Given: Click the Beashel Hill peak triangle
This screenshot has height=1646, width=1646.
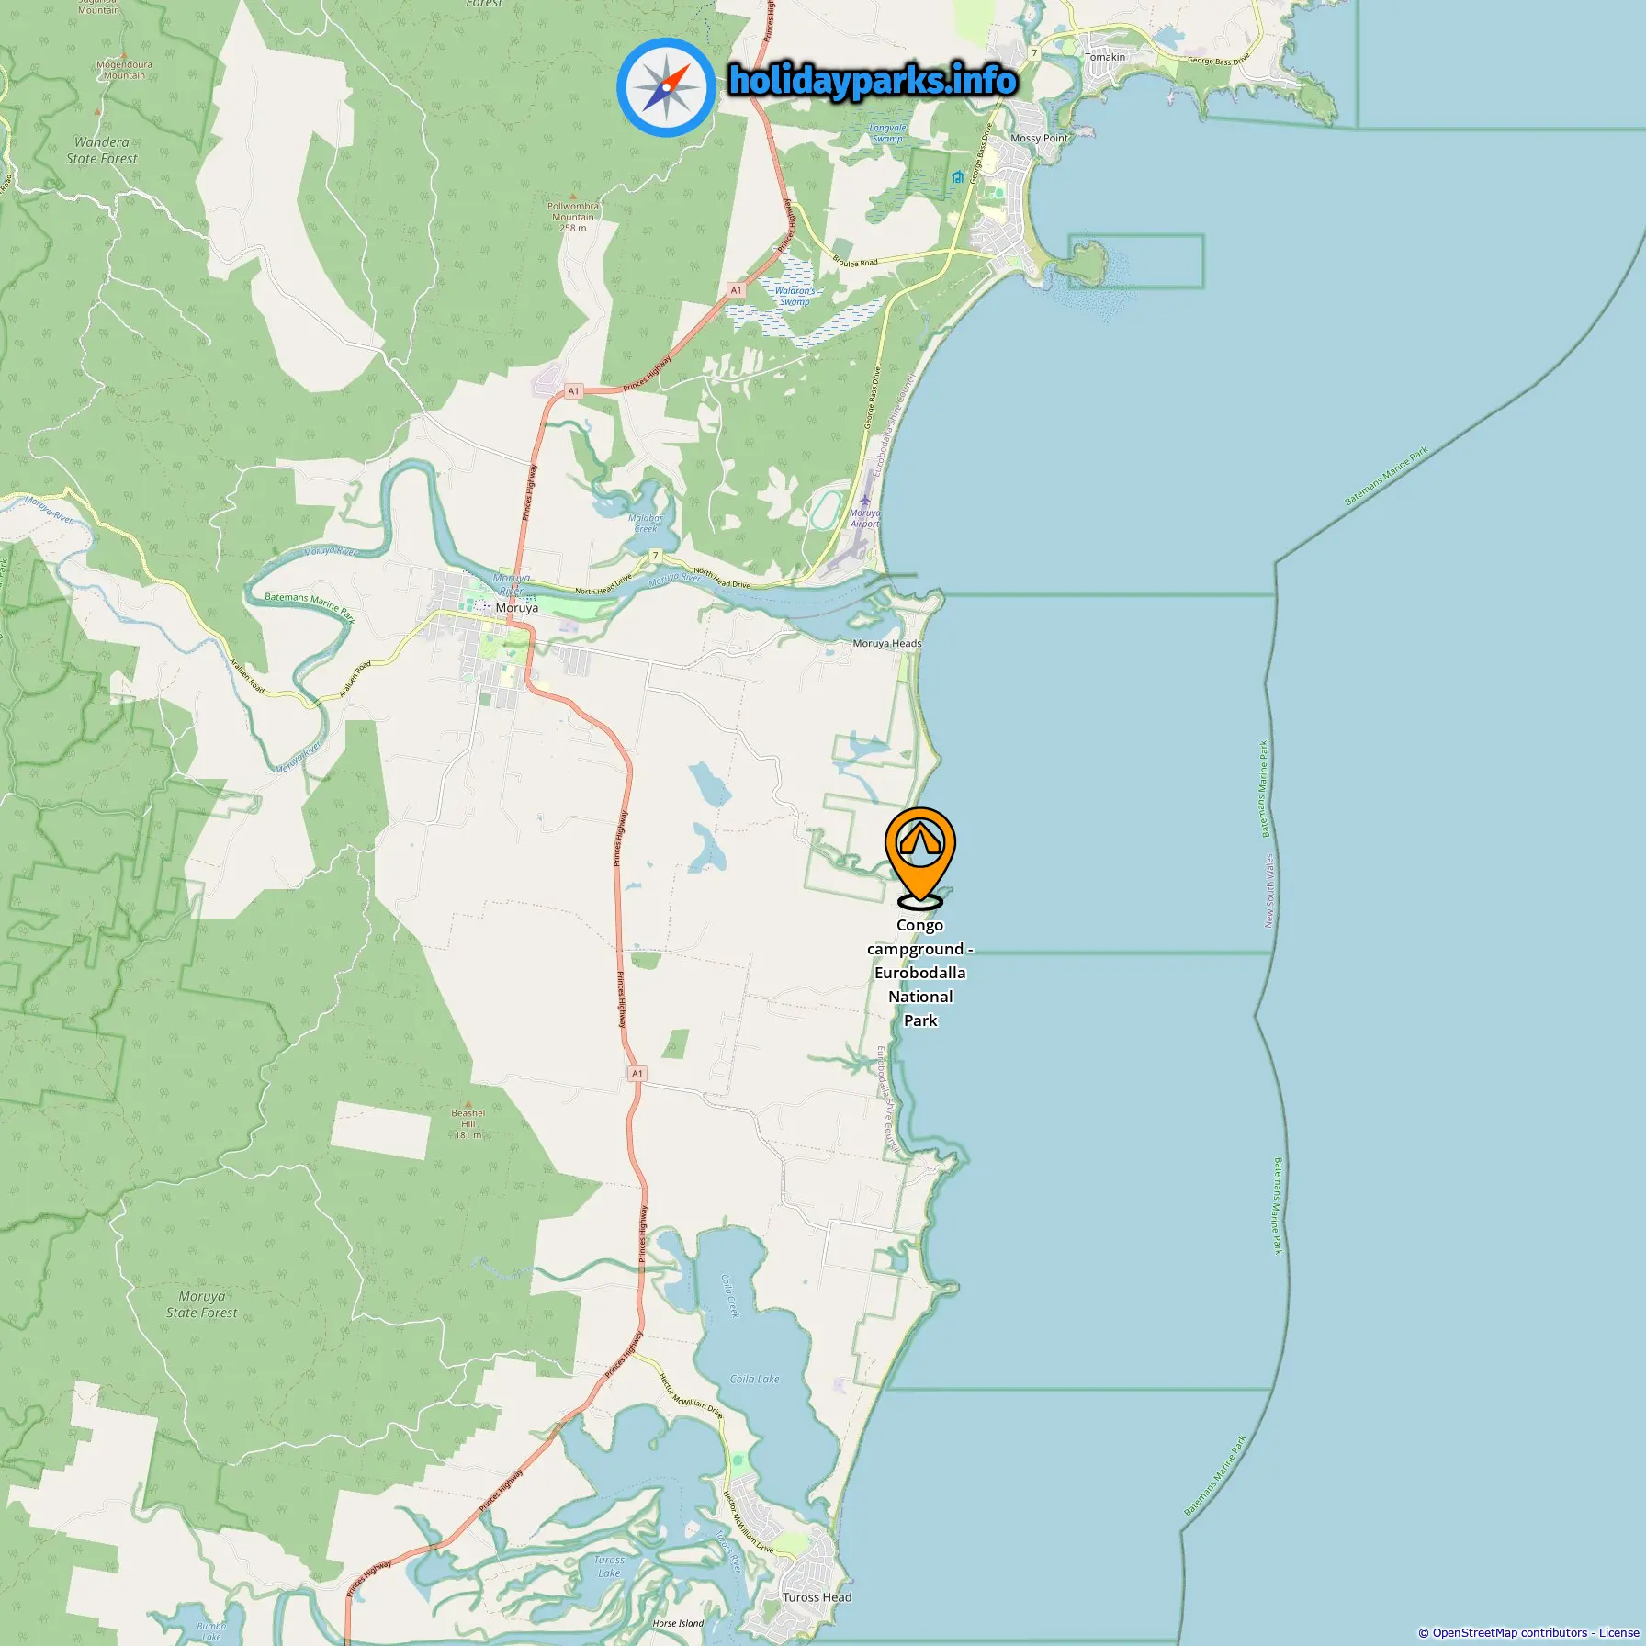Looking at the screenshot, I should [x=468, y=1103].
